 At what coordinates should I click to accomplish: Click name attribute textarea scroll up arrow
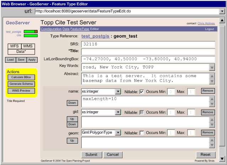click(212, 99)
